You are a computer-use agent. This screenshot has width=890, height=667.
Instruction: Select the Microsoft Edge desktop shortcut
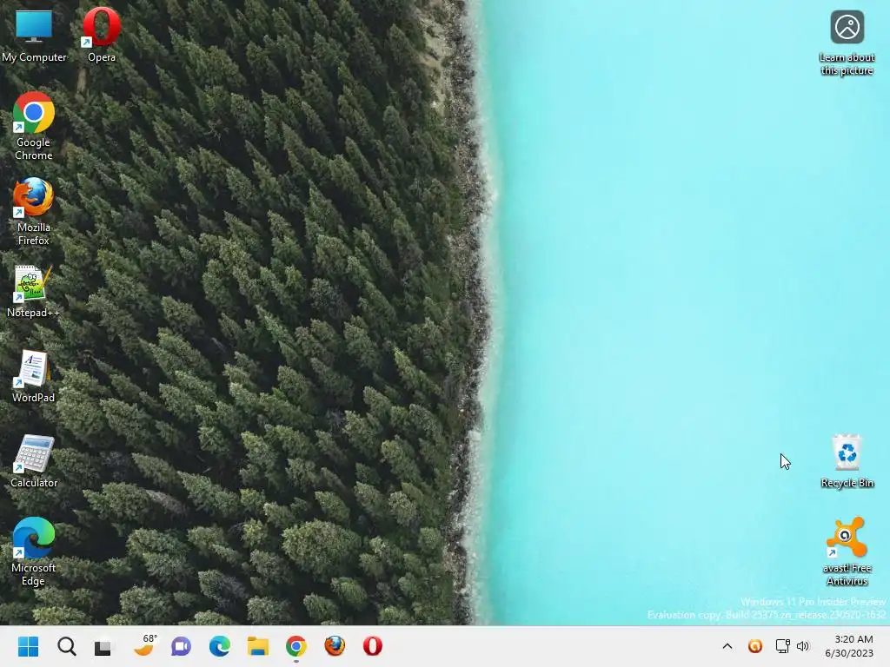coord(34,551)
